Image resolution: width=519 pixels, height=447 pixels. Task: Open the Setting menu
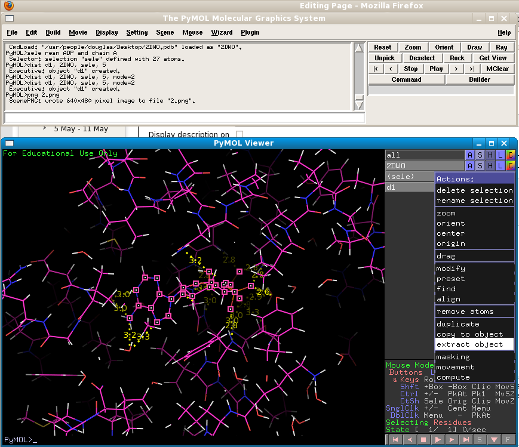(x=137, y=32)
